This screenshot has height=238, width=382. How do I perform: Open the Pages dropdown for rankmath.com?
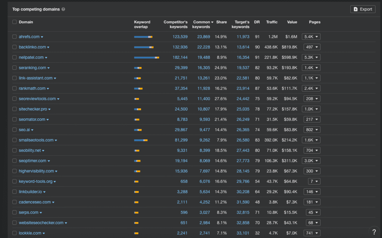pyautogui.click(x=311, y=88)
